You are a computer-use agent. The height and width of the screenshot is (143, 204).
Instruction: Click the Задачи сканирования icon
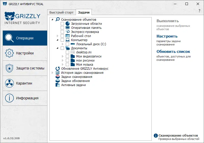58,77
